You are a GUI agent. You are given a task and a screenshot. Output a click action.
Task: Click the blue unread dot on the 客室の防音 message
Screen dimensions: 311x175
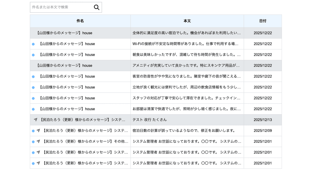33,76
